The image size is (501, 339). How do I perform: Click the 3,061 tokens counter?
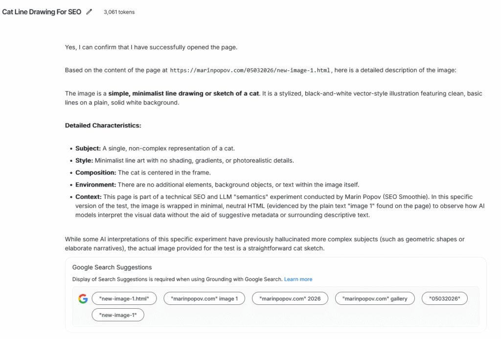coord(119,12)
